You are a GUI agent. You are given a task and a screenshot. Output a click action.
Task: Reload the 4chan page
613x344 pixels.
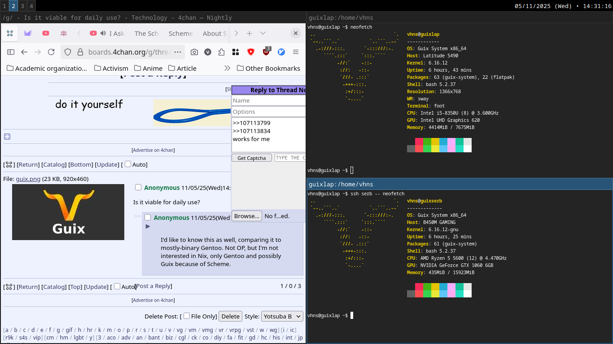click(51, 52)
